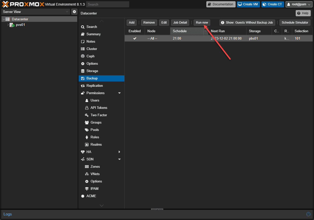Collapse the Datacenter tree node
Viewport: 314px width, 220px height.
click(4, 19)
